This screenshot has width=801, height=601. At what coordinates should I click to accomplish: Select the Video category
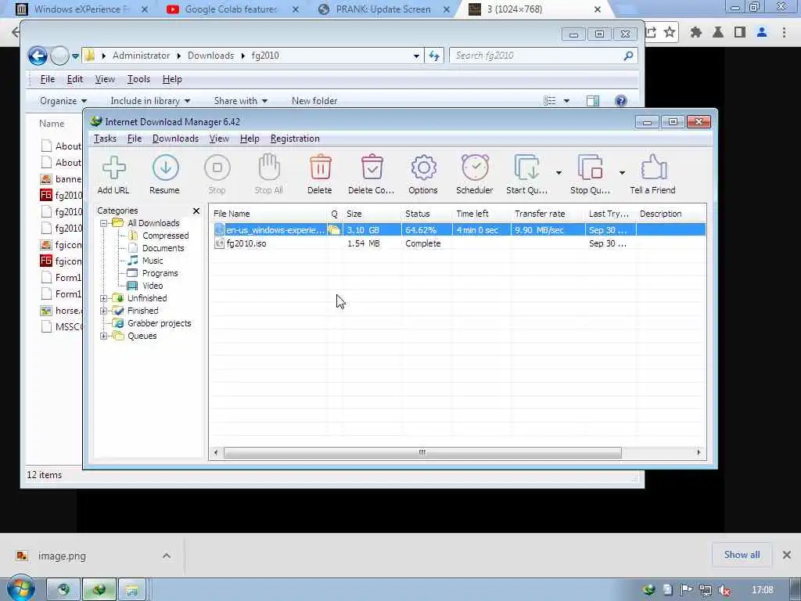tap(153, 286)
